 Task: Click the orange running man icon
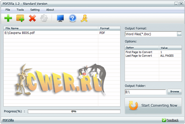click(x=84, y=18)
